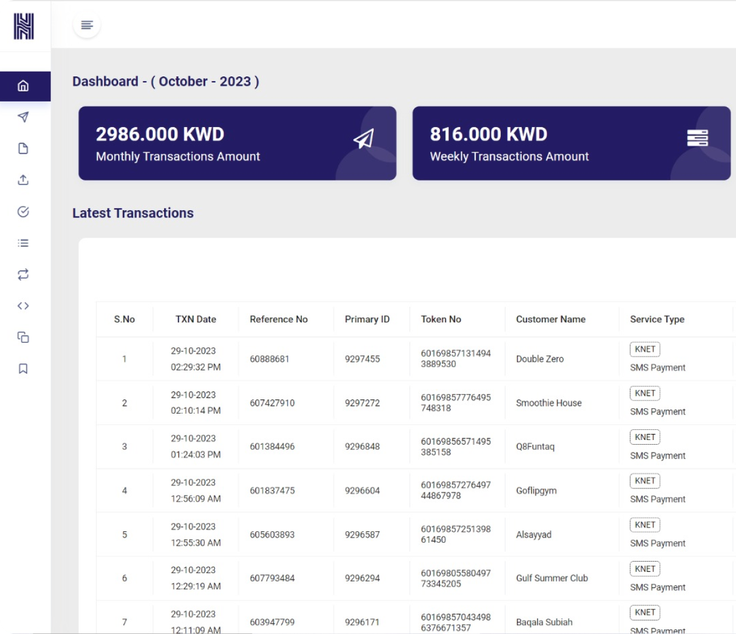Click the company logo at top left

coord(24,26)
